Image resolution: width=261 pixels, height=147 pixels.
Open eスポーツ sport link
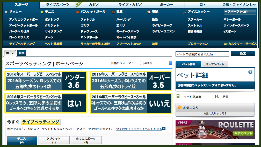coord(230,31)
